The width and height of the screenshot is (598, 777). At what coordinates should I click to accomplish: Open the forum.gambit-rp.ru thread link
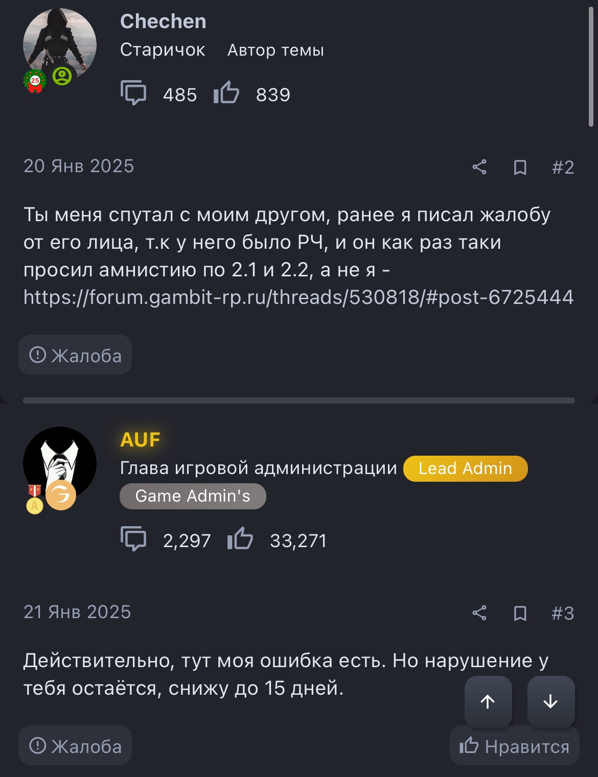(x=298, y=297)
